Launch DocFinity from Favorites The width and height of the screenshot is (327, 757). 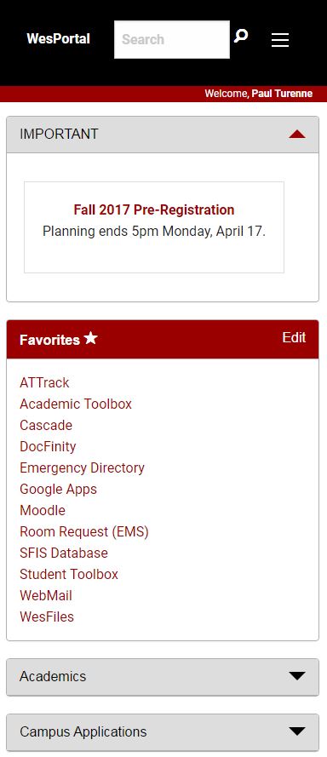48,446
